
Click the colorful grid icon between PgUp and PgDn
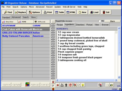point(27,84)
